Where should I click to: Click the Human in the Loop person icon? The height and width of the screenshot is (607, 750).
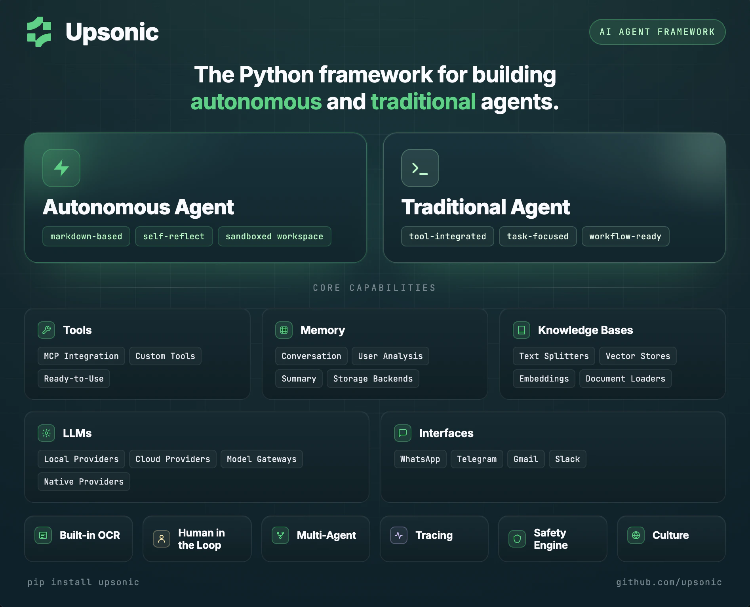click(162, 539)
